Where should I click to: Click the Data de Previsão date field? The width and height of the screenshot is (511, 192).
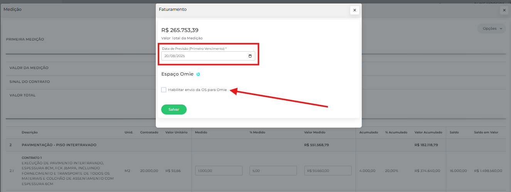tap(204, 56)
